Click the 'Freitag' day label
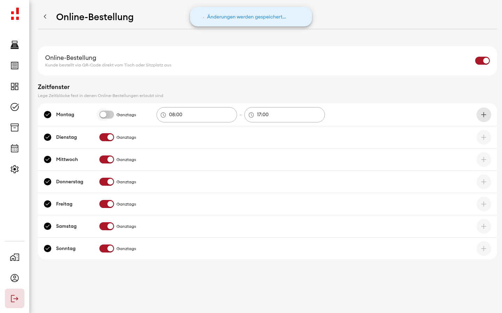The image size is (502, 313). (64, 204)
